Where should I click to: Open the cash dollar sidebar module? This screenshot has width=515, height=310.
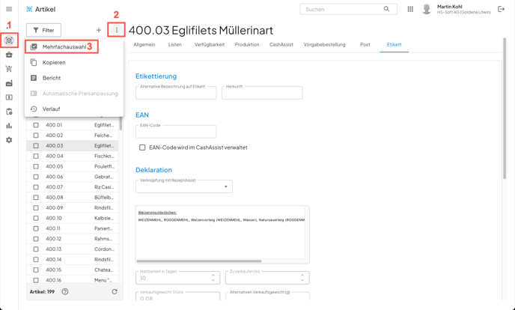(x=9, y=97)
